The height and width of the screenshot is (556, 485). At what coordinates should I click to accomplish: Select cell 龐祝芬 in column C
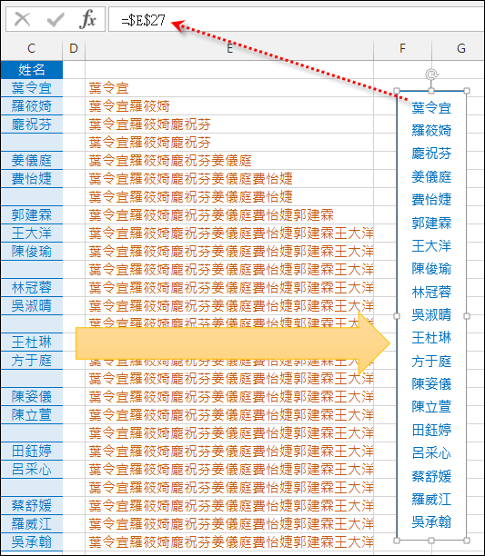coord(32,124)
